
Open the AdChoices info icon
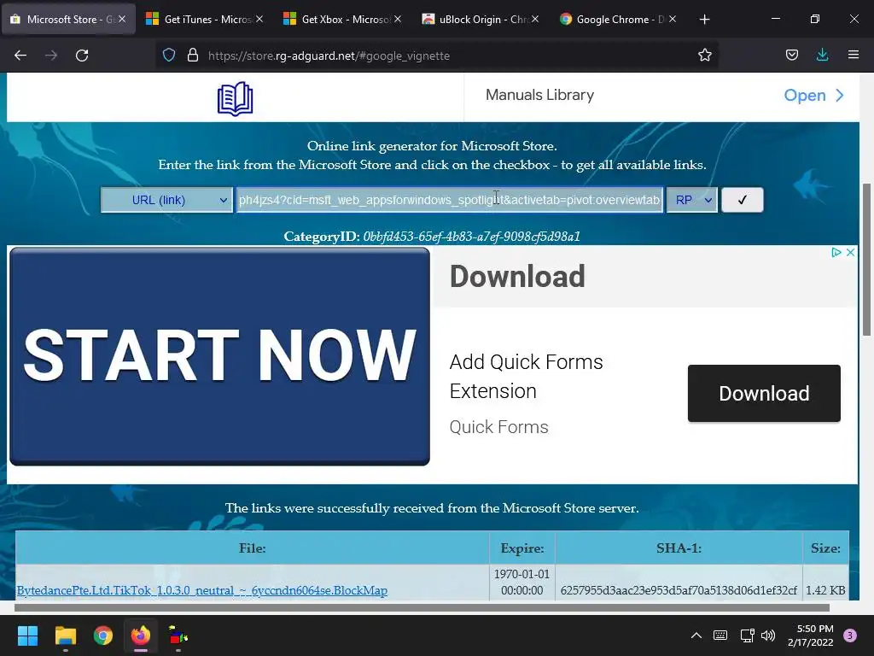click(x=836, y=252)
